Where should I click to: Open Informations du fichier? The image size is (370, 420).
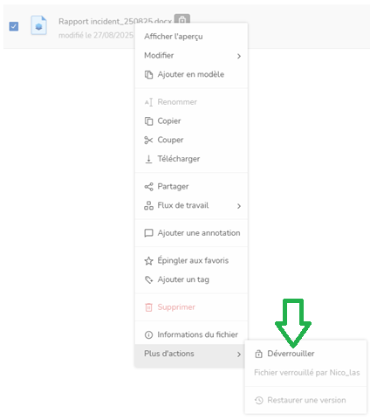(191, 335)
